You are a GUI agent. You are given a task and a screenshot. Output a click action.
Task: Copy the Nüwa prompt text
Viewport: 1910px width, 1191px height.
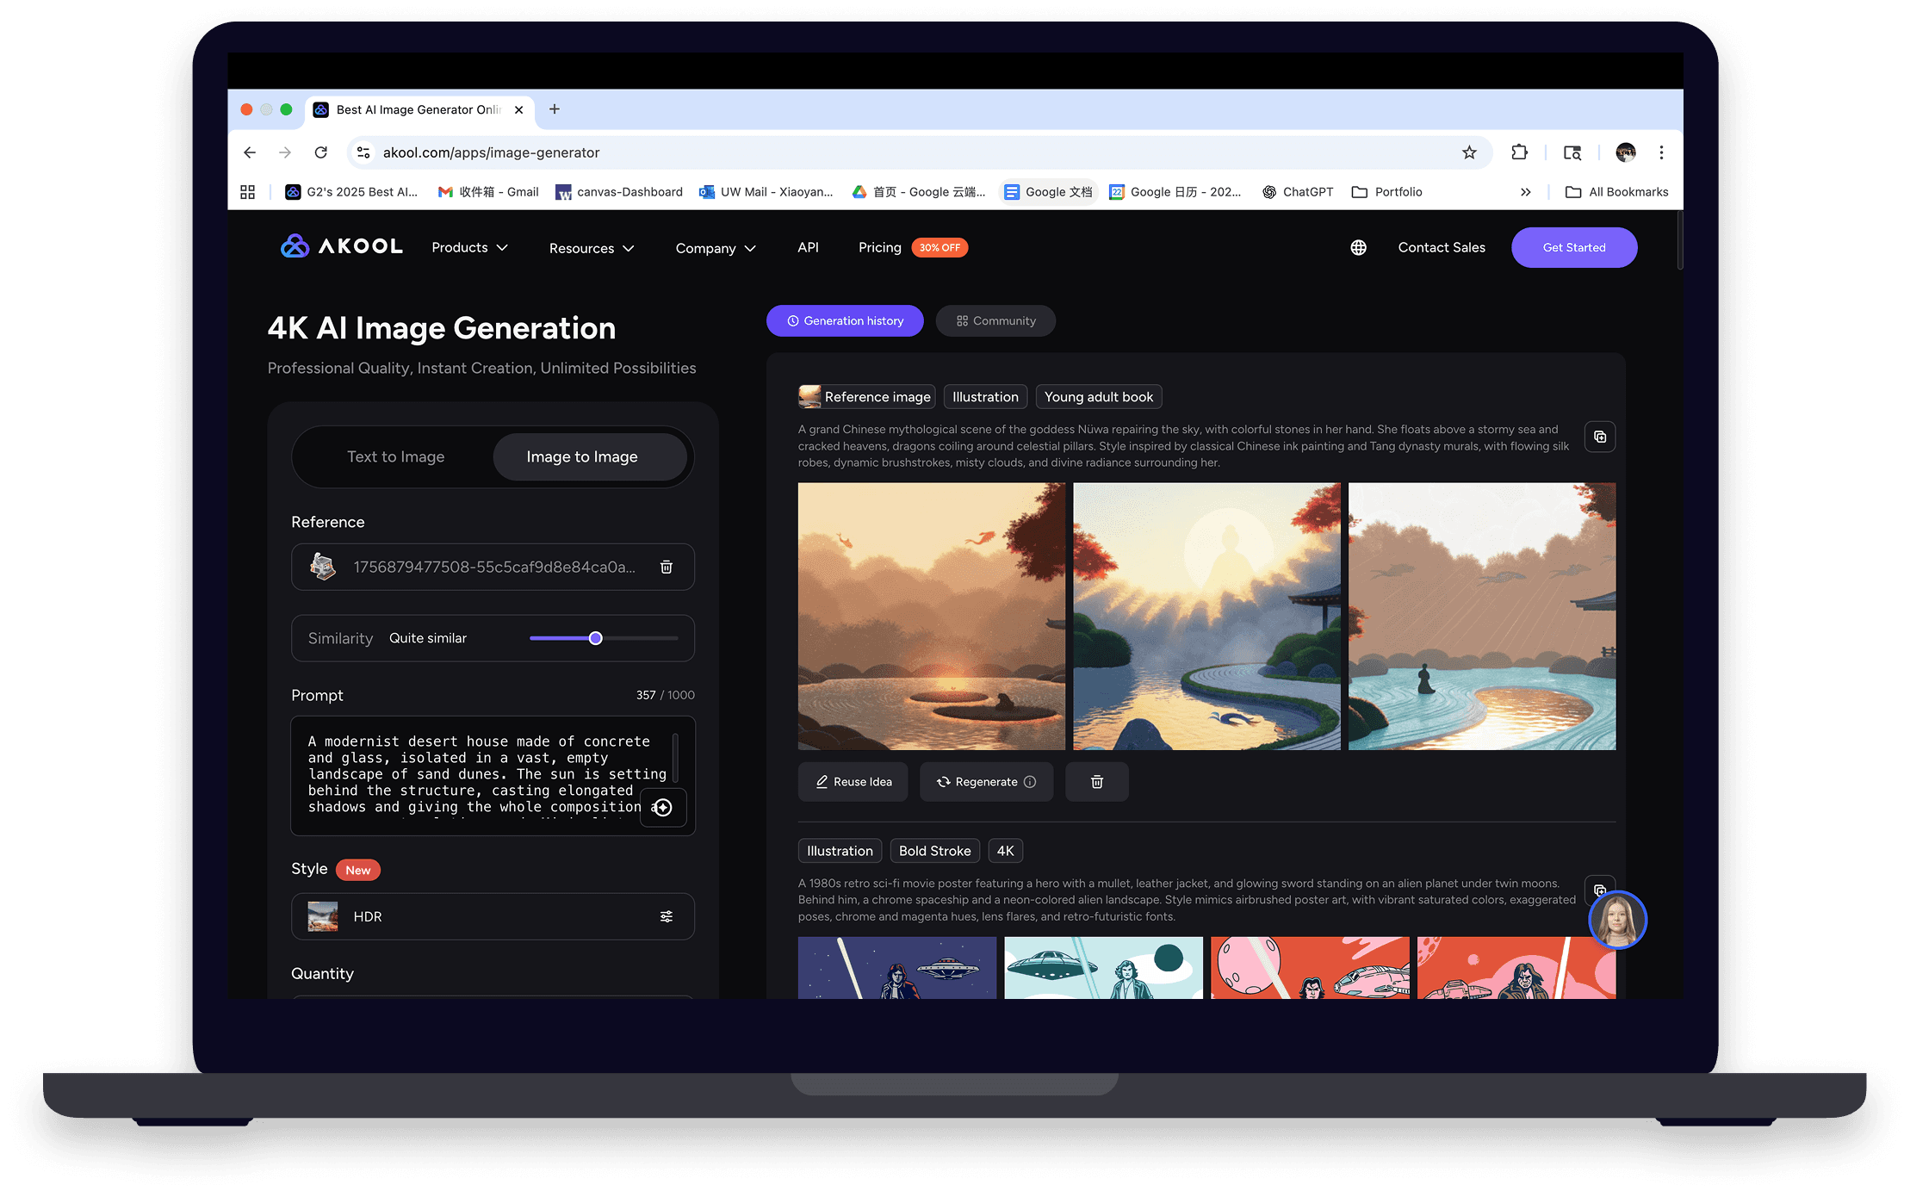[1599, 437]
